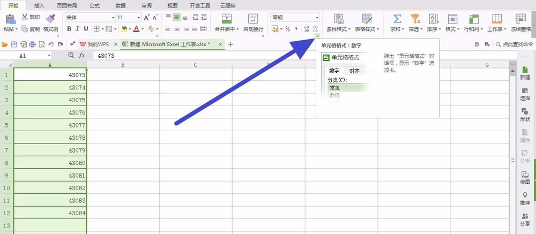536x234 pixels.
Task: Toggle underline formatting (U)
Action: 86,29
